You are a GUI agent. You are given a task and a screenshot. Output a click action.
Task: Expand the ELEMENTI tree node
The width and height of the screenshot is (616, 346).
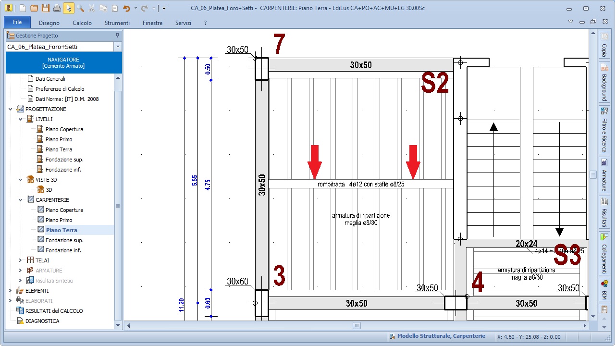10,291
